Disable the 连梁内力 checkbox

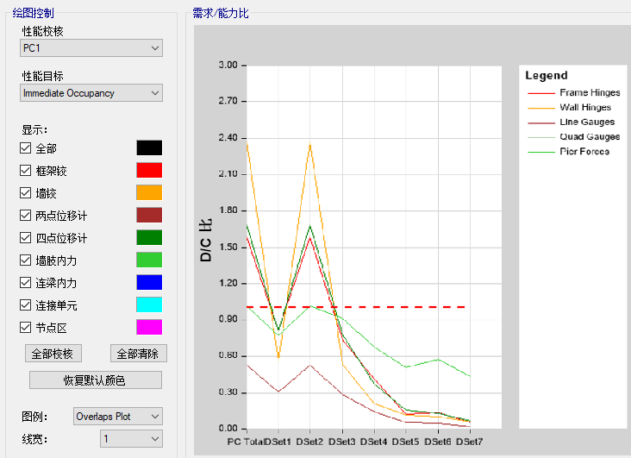[25, 283]
